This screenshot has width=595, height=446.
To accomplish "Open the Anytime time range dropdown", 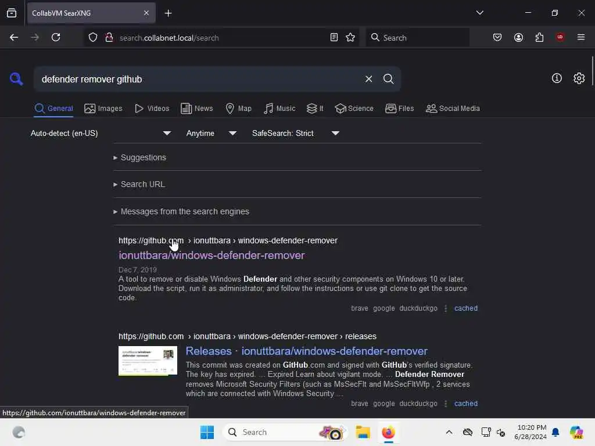I will 211,133.
